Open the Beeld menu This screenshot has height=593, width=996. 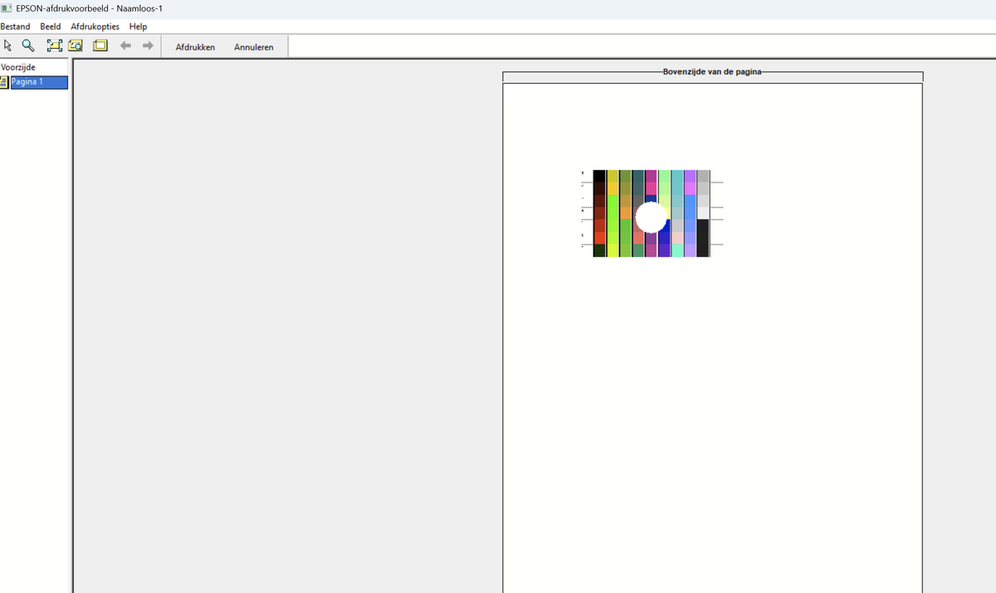tap(51, 27)
